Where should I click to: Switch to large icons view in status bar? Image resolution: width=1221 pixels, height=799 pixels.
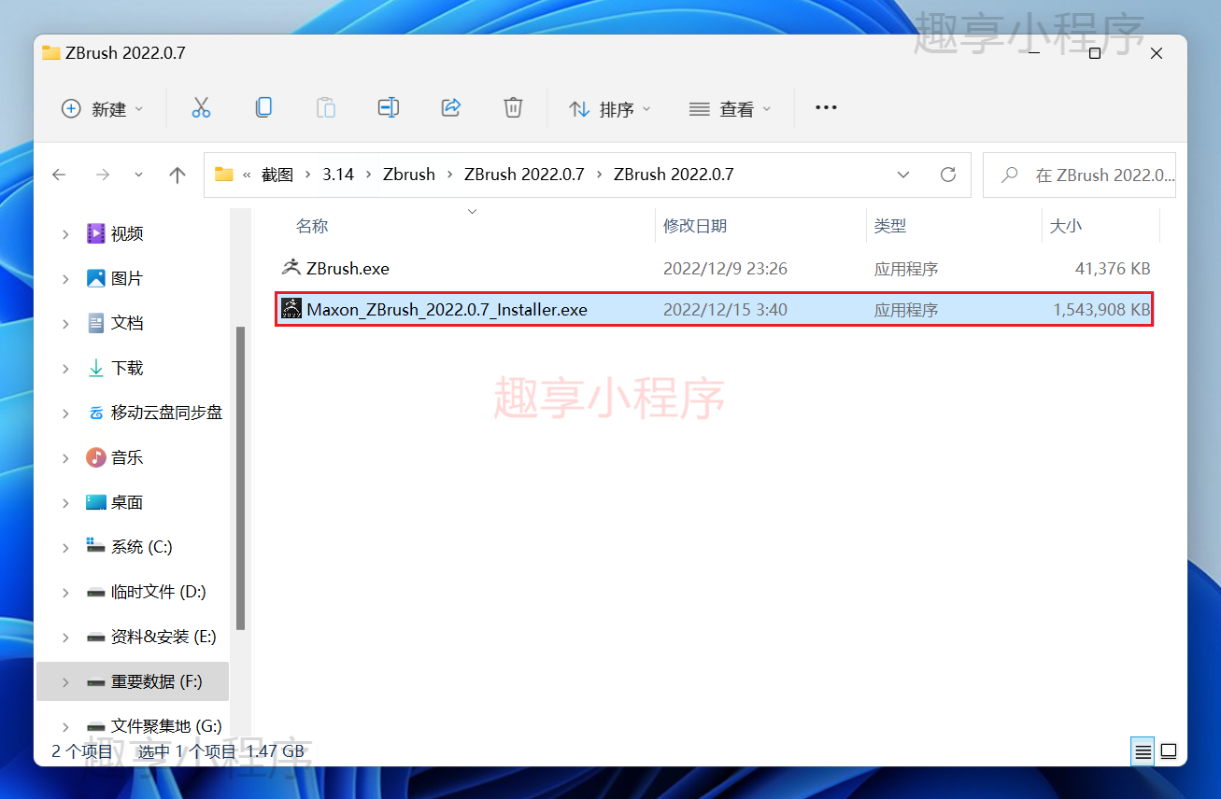coord(1168,751)
